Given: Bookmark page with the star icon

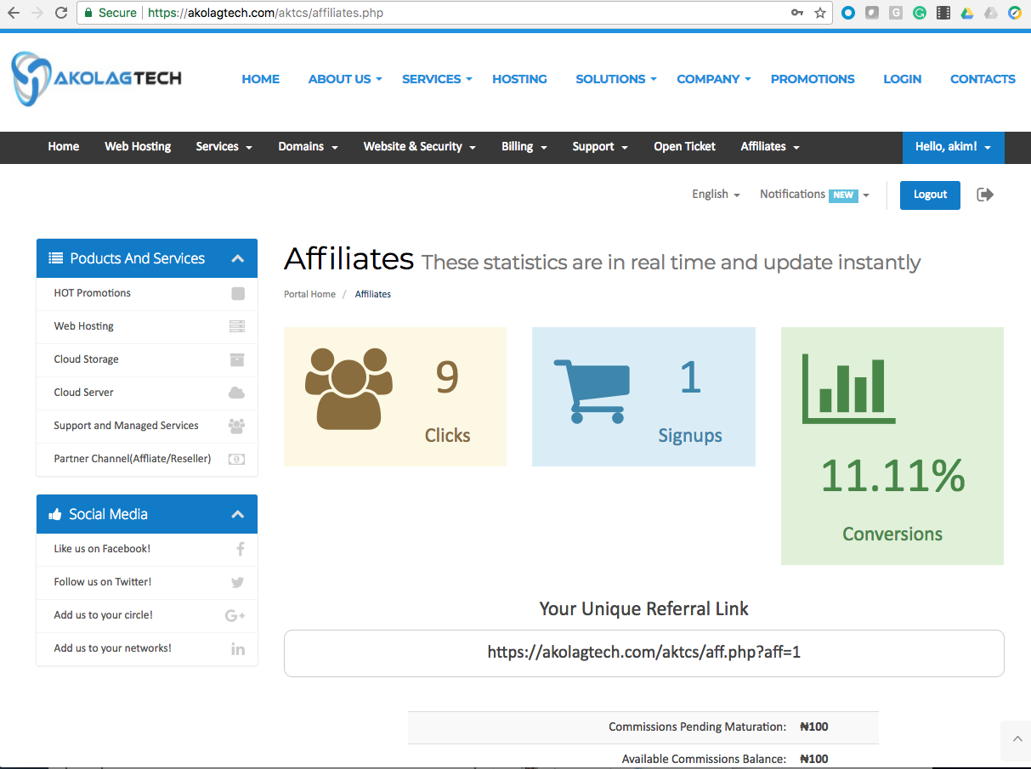Looking at the screenshot, I should [x=820, y=13].
